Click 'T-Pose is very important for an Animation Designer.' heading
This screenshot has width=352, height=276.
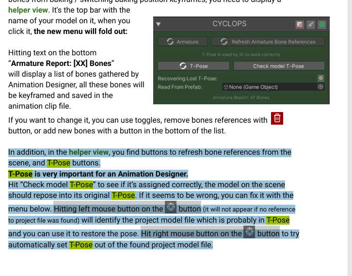click(98, 174)
